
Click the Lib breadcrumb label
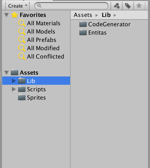click(106, 15)
